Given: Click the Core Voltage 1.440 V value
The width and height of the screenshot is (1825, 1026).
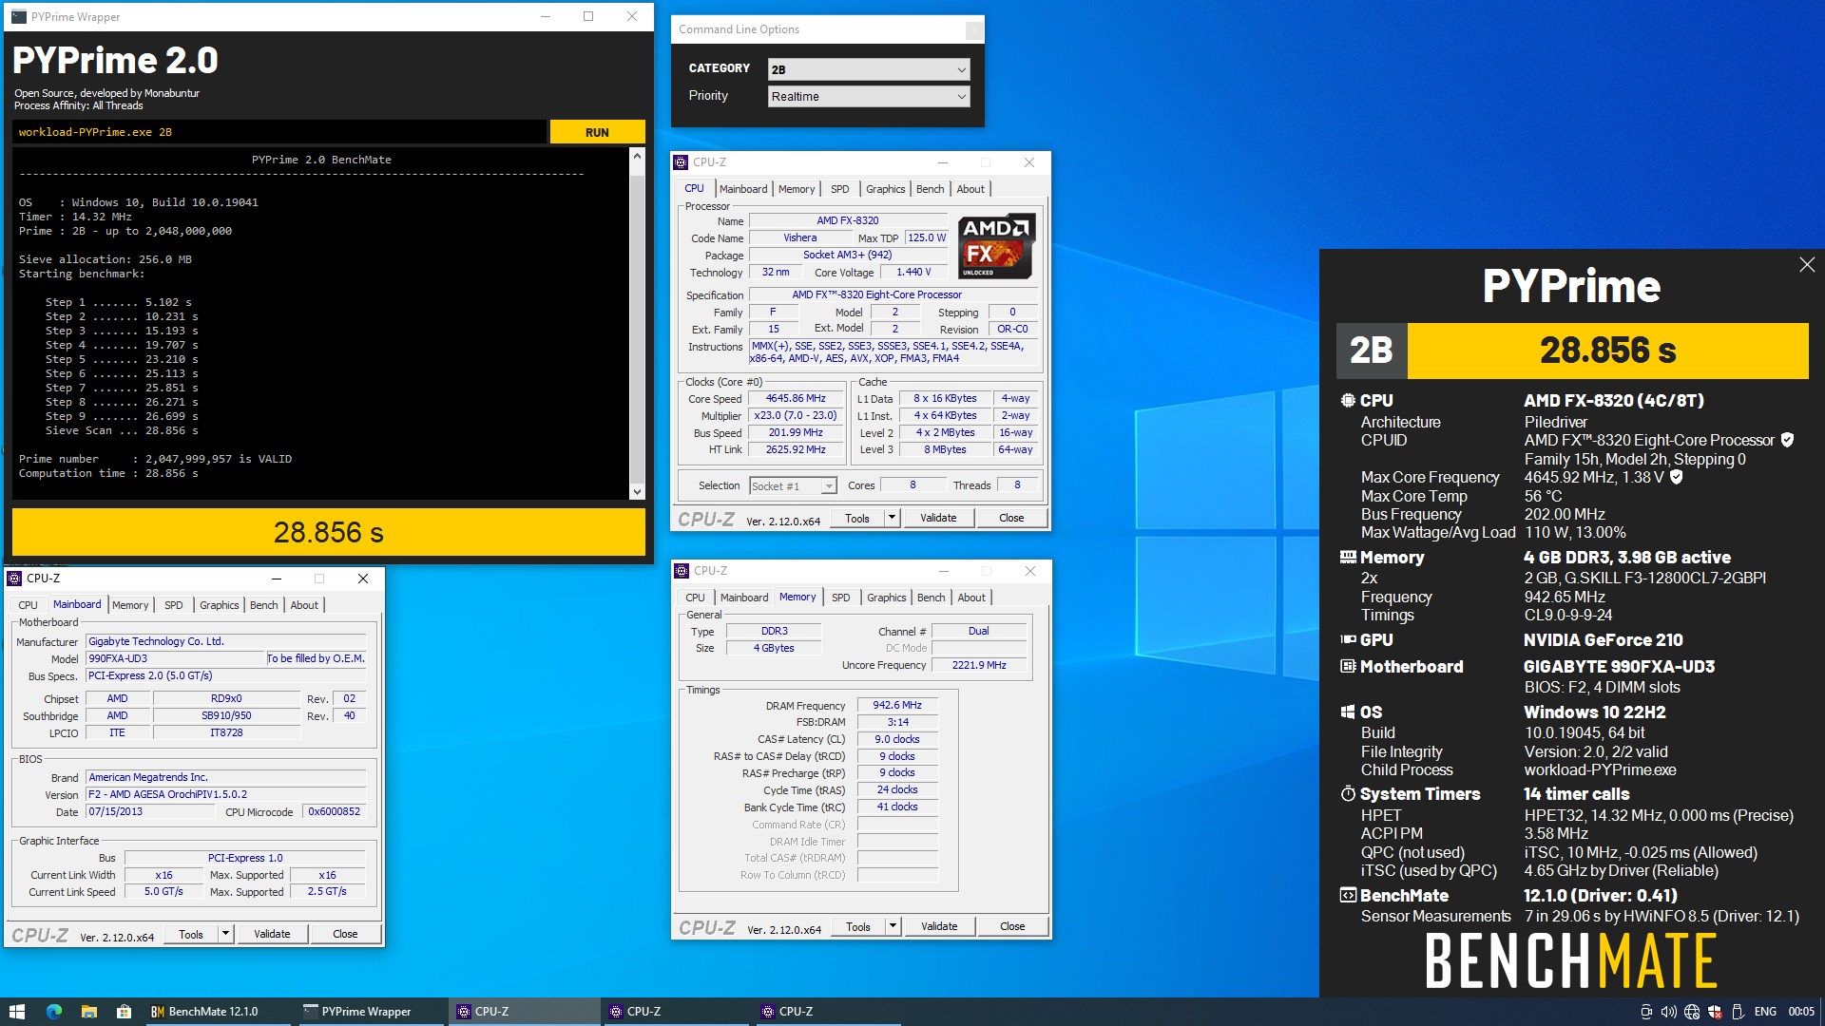Looking at the screenshot, I should click(x=913, y=272).
